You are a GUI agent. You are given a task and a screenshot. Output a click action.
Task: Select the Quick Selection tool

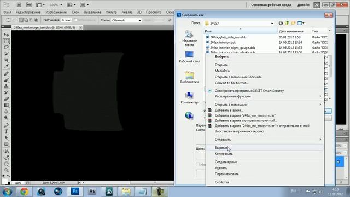tap(6, 54)
